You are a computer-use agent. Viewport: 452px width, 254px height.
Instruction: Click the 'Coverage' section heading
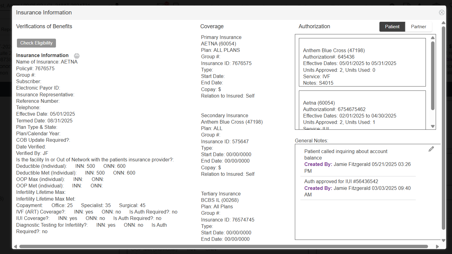[x=212, y=26]
